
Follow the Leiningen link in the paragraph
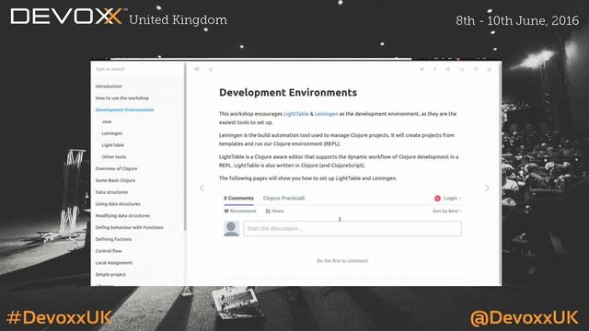(326, 114)
